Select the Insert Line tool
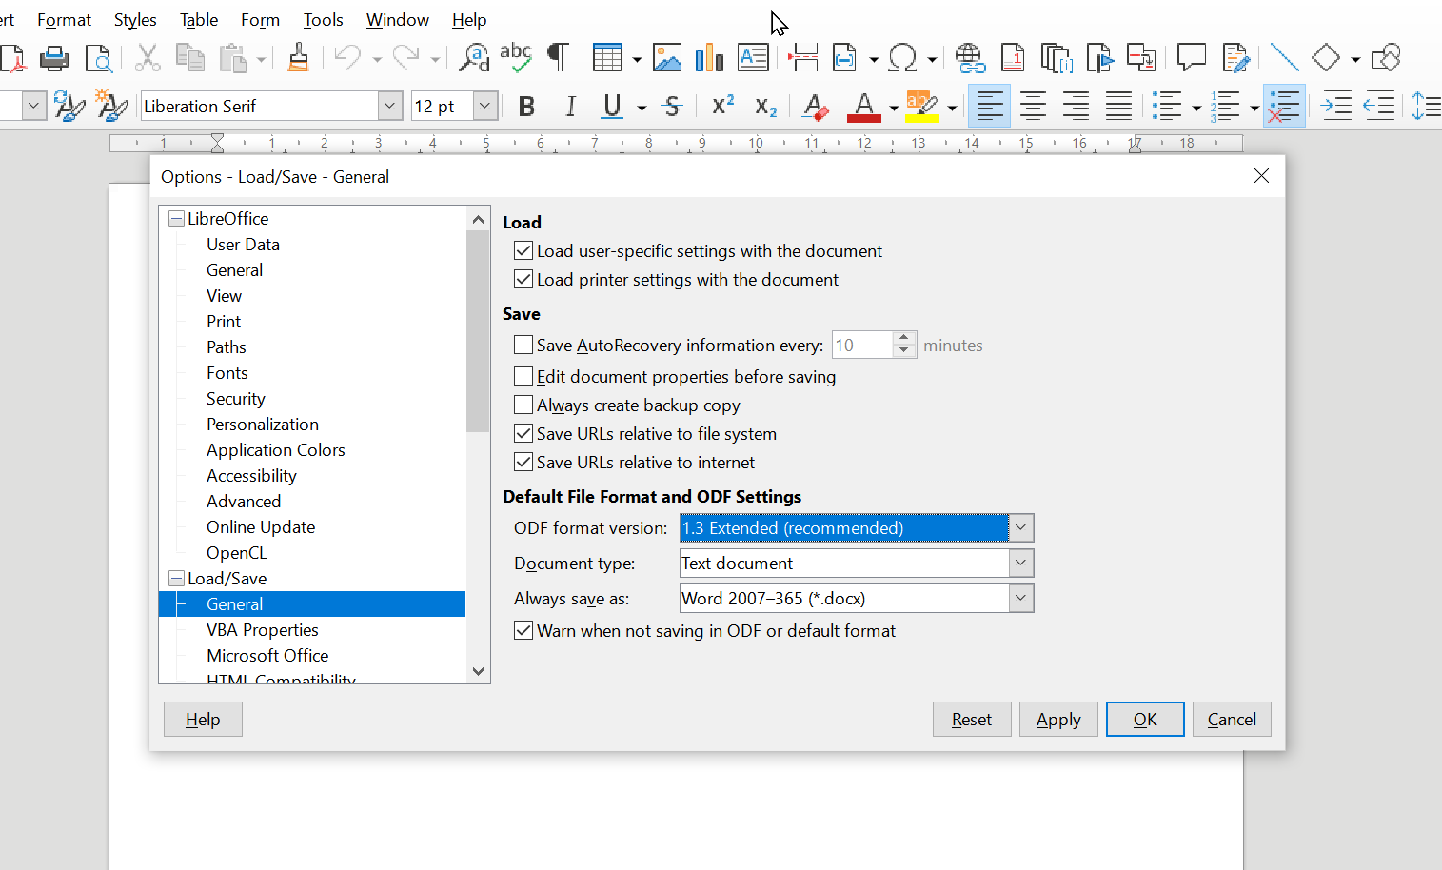The width and height of the screenshot is (1442, 870). click(x=1284, y=58)
